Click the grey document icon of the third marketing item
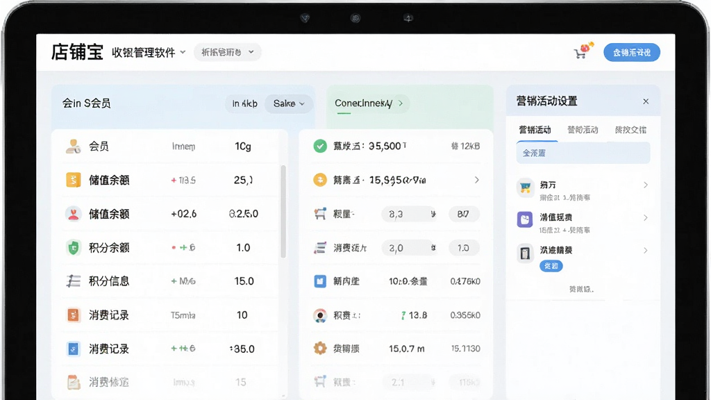711x400 pixels. (525, 253)
